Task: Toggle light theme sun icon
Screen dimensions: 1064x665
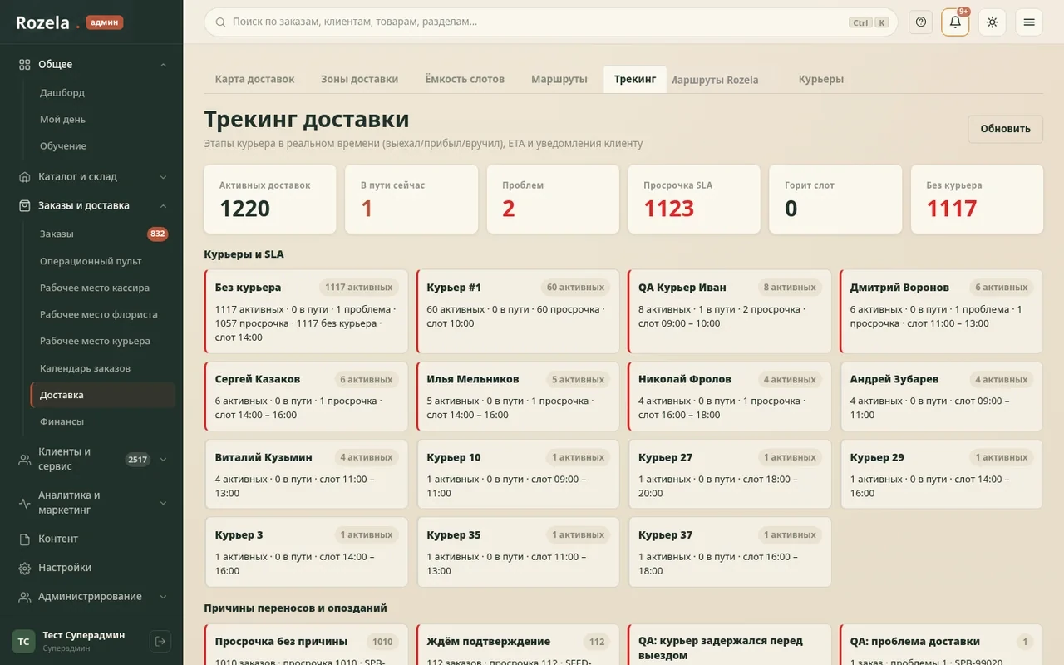Action: click(993, 22)
